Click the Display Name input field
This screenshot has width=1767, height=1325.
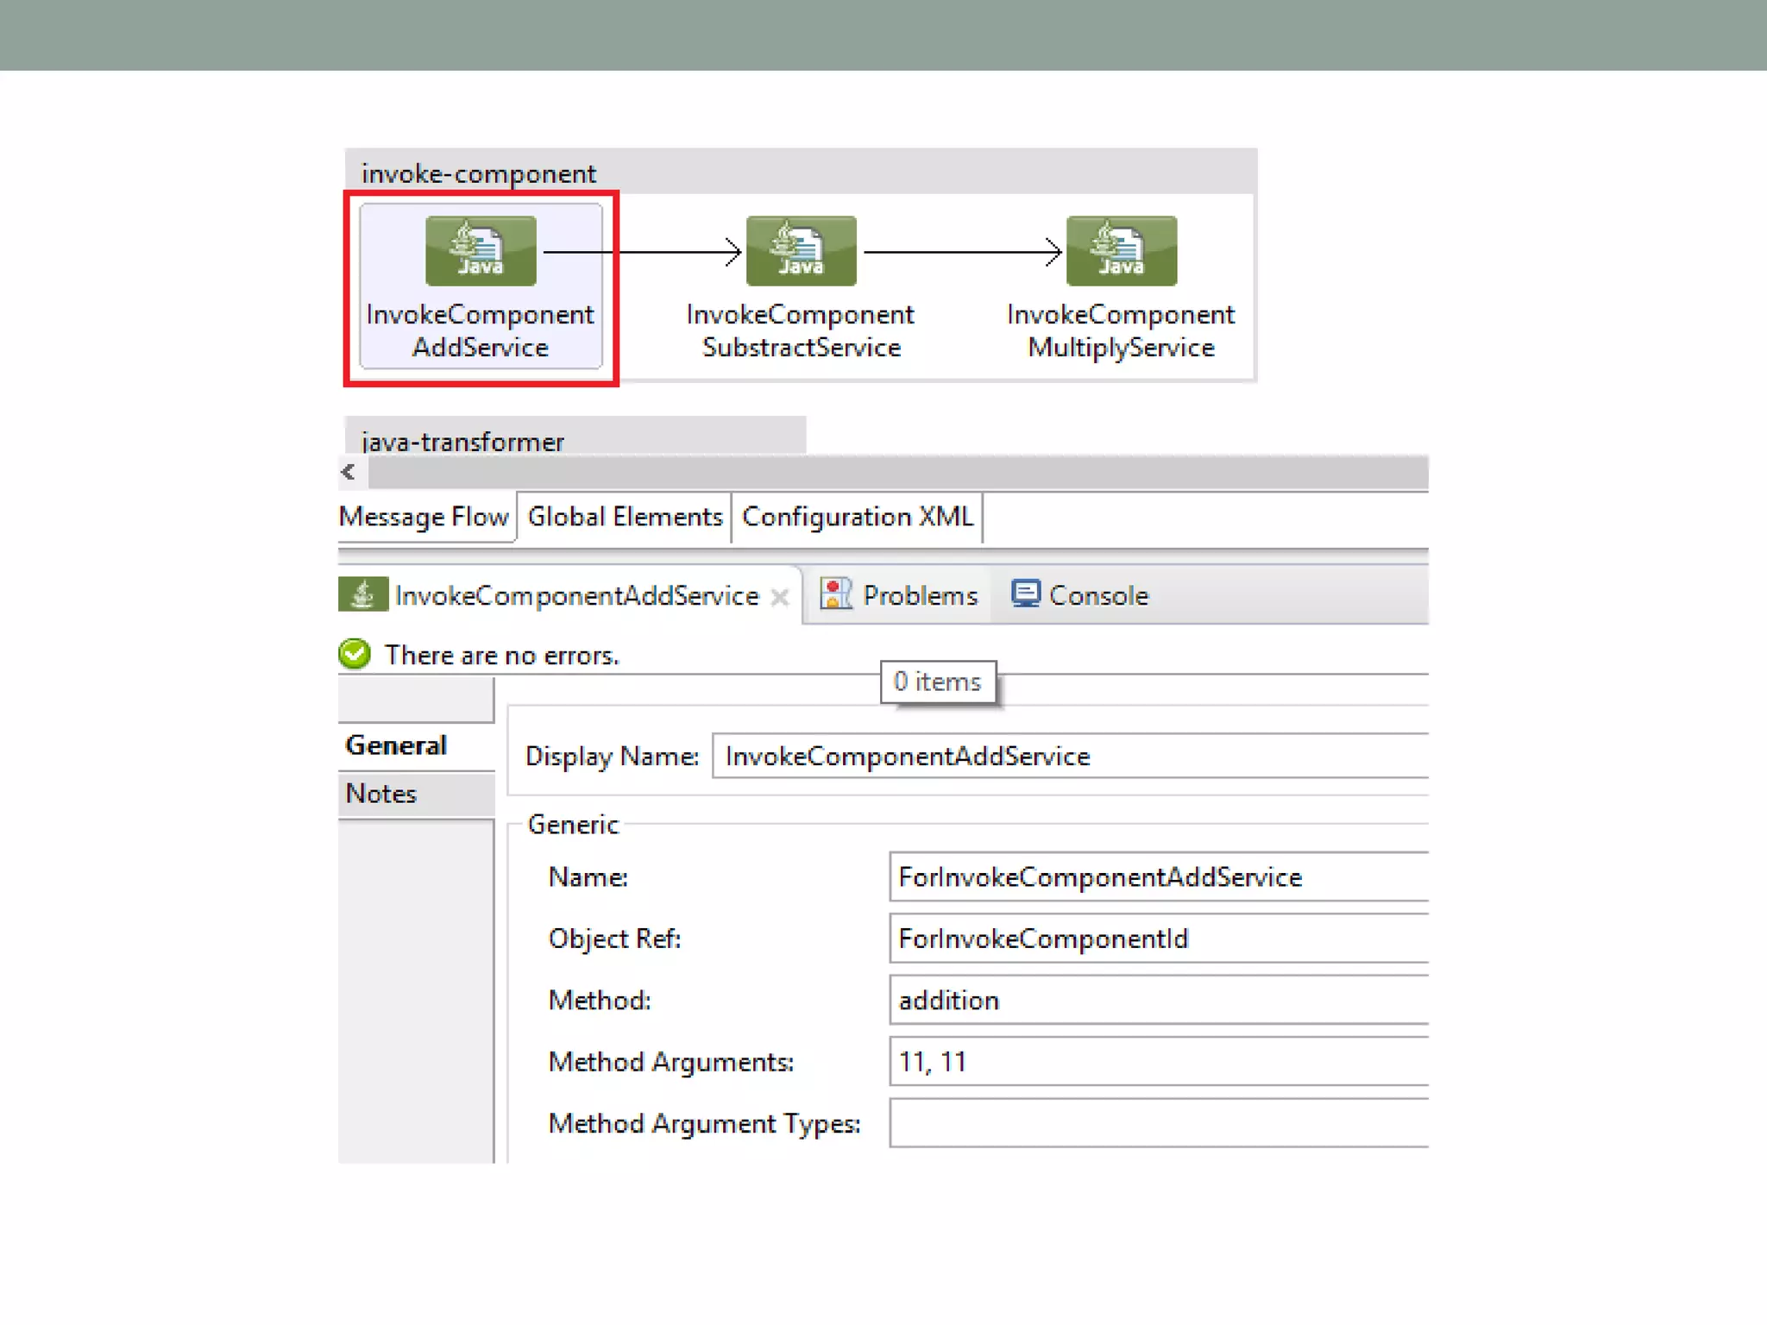1070,757
